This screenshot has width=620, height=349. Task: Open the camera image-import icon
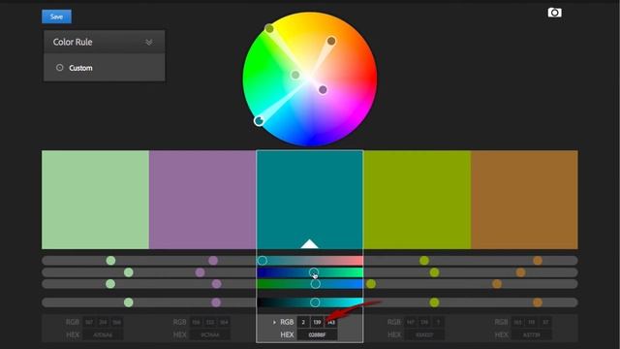[x=554, y=13]
